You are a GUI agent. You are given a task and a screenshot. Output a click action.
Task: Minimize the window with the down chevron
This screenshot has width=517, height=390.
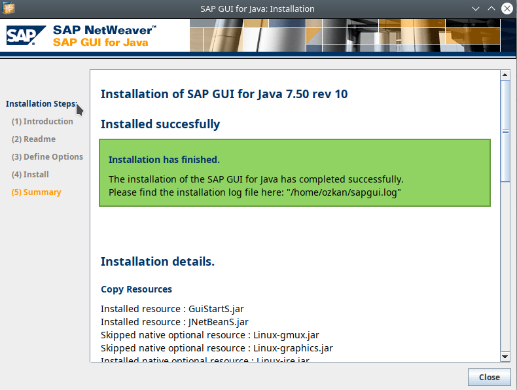click(476, 9)
